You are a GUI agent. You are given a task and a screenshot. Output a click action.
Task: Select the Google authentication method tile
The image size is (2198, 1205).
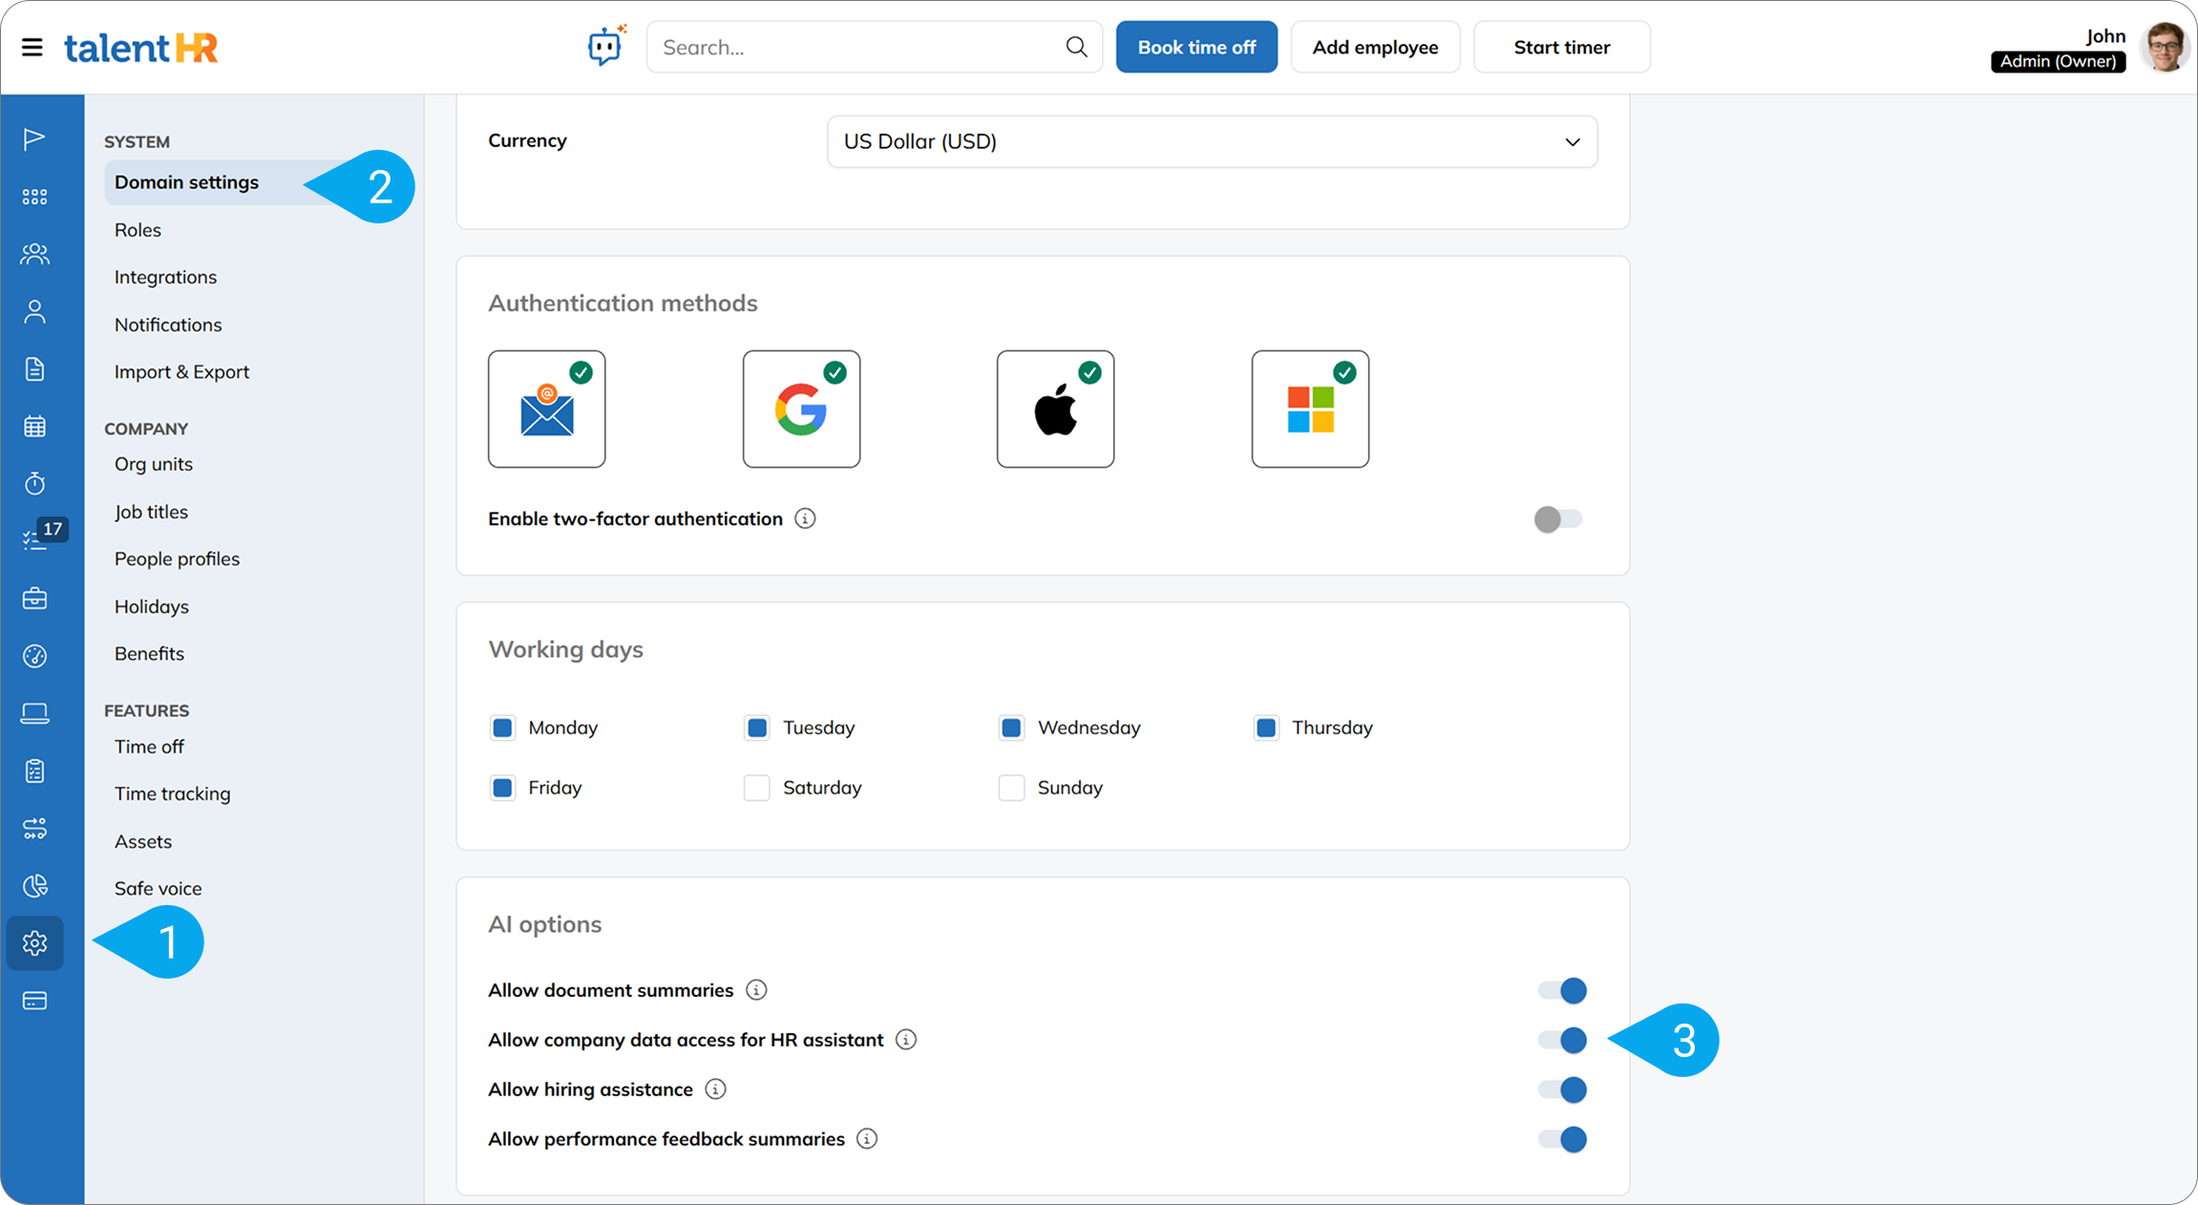(801, 409)
